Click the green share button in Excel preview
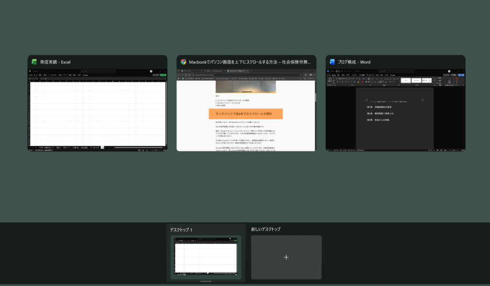 click(x=163, y=75)
